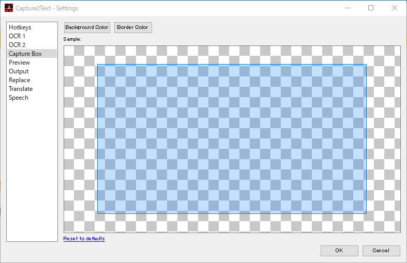Viewport: 407px width, 263px height.
Task: Click the Background Color button
Action: (87, 27)
